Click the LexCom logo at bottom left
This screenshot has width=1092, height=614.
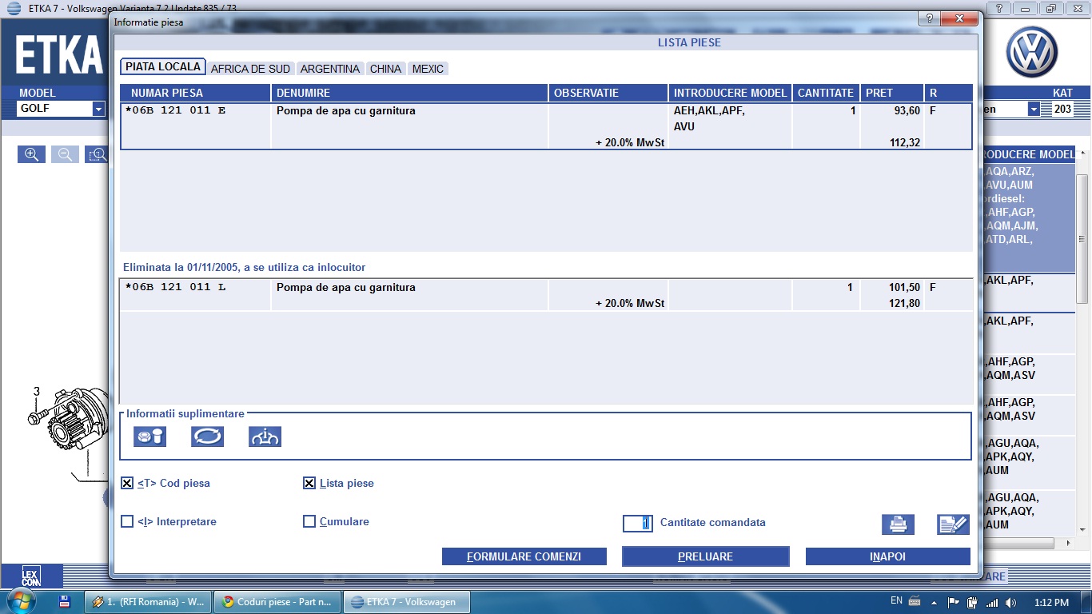30,576
